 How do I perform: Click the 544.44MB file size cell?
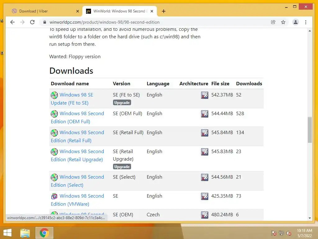click(x=222, y=113)
